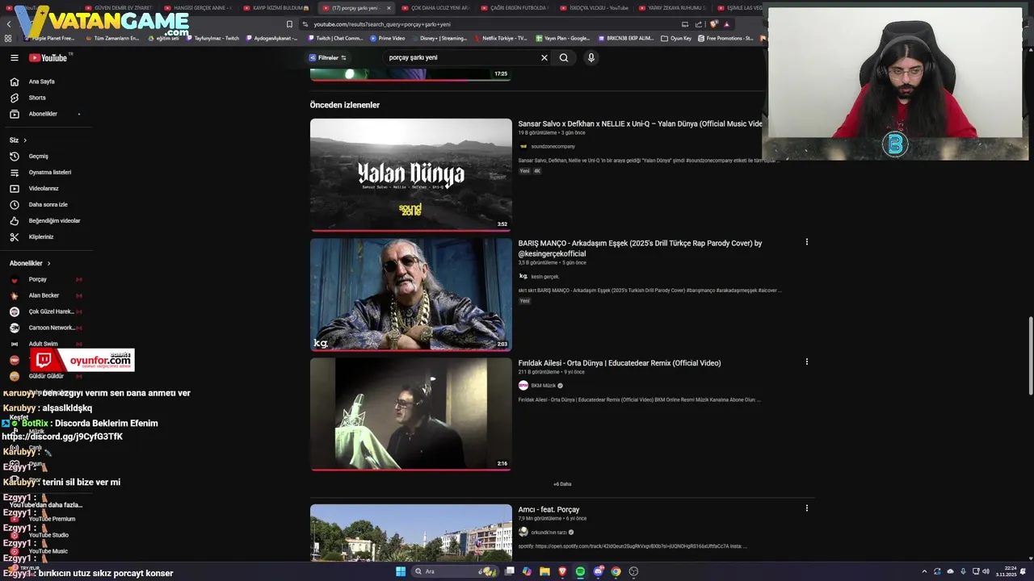The height and width of the screenshot is (581, 1034).
Task: Expand +6 Daha previously watched videos
Action: 562,484
